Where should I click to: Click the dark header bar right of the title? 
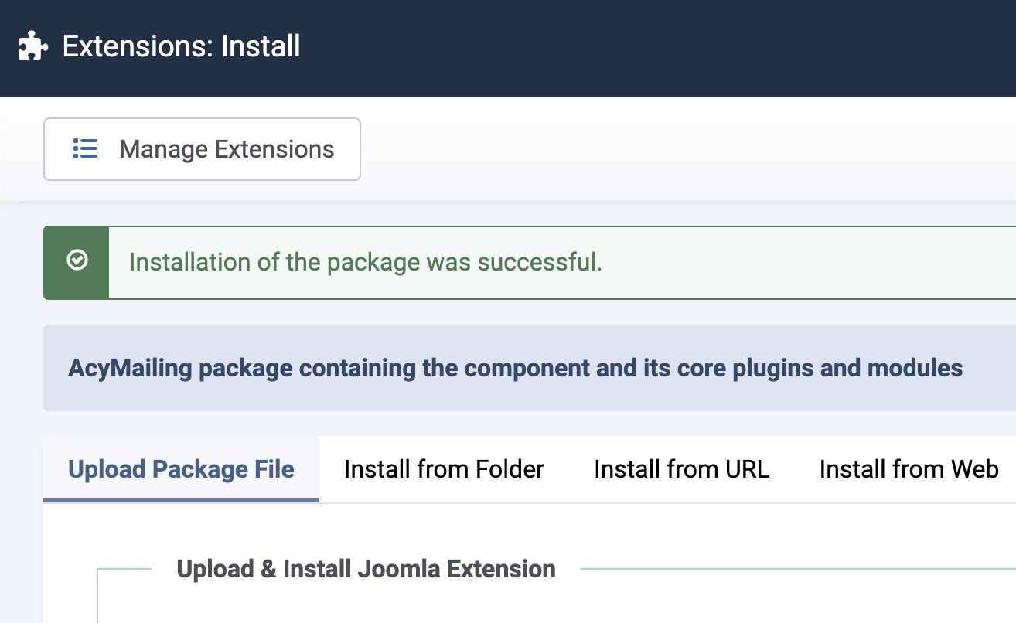[657, 46]
